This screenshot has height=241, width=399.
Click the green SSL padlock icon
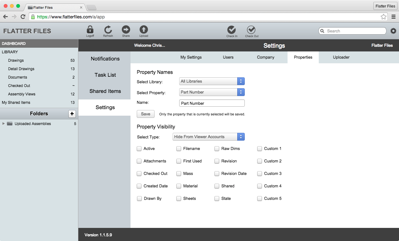pos(33,17)
